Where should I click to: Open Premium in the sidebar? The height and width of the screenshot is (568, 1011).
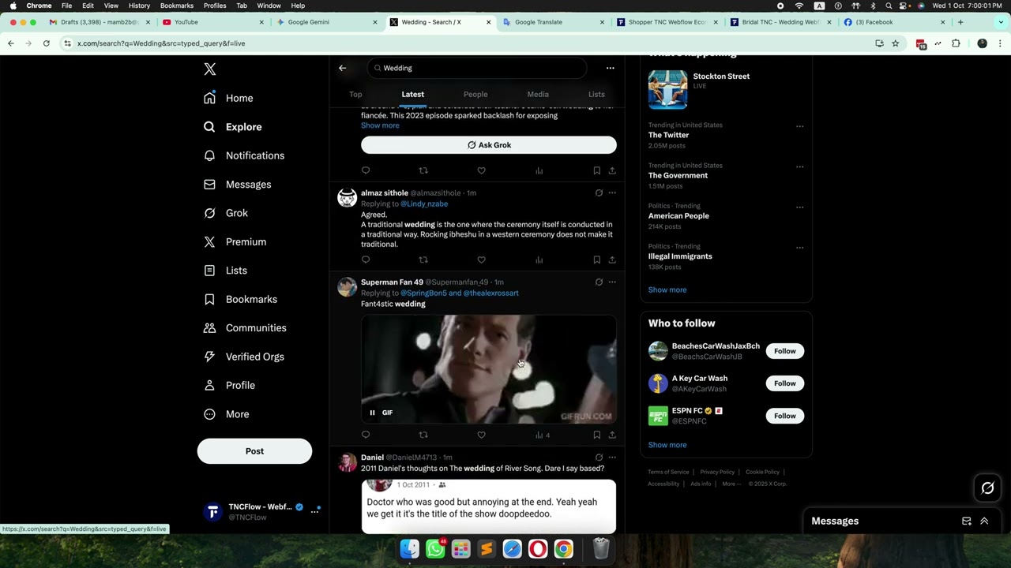pos(235,242)
